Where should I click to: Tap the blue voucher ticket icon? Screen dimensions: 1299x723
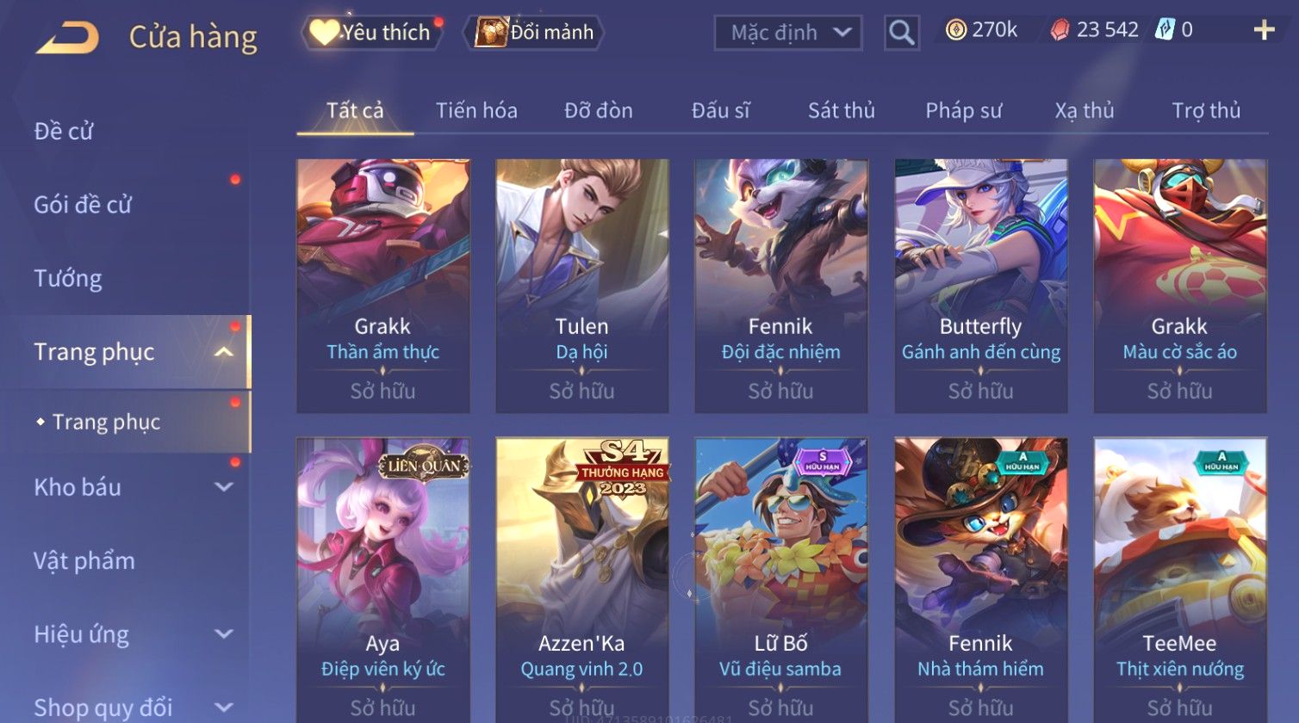click(x=1164, y=30)
